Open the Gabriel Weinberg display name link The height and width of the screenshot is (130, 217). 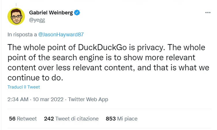coord(51,13)
